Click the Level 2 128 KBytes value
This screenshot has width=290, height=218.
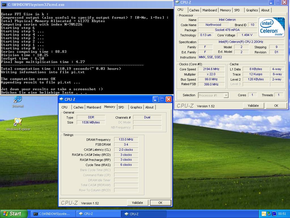(x=256, y=79)
